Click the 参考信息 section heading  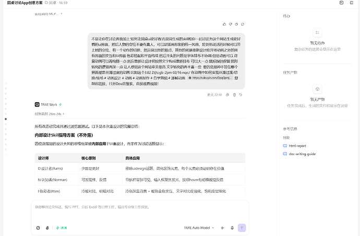(x=290, y=129)
